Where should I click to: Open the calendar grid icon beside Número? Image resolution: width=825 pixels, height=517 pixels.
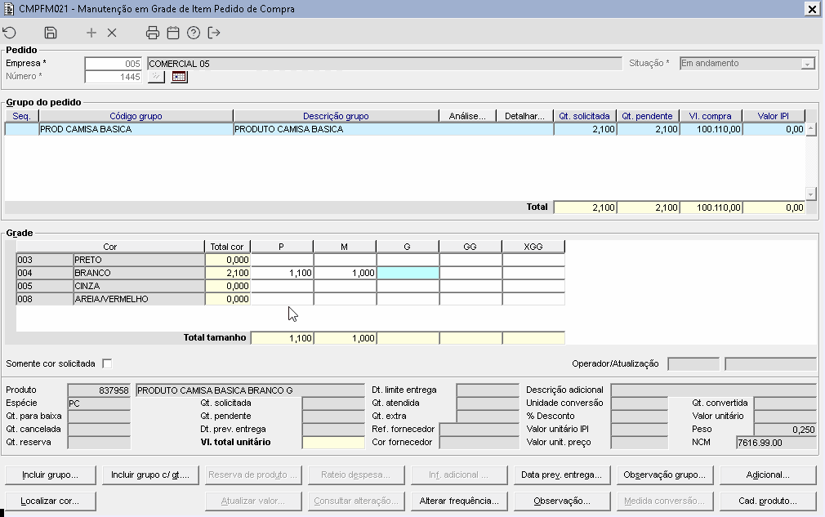click(x=180, y=77)
